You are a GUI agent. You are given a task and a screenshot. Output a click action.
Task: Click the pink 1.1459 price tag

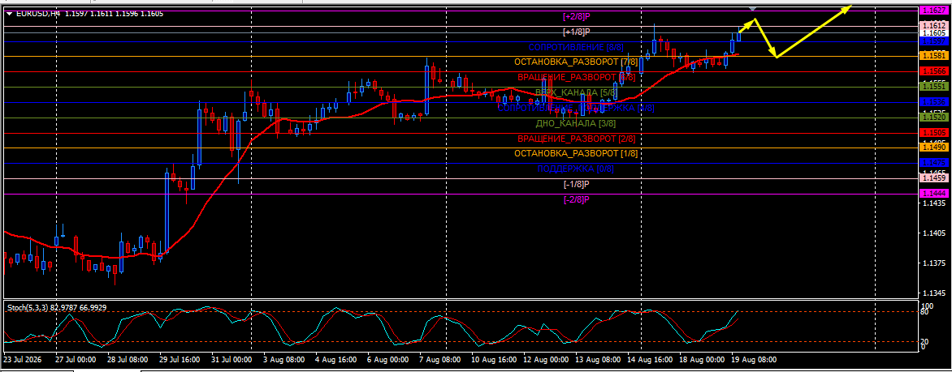[933, 178]
